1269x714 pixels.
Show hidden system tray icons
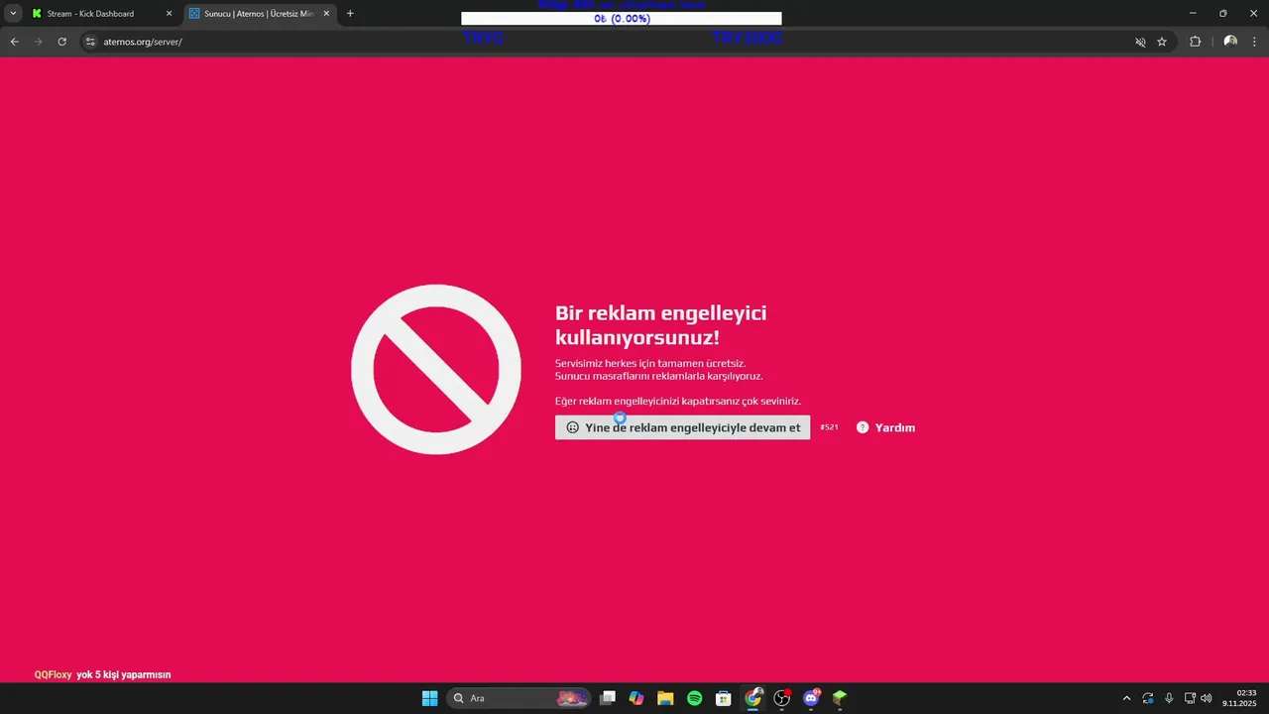(1126, 698)
